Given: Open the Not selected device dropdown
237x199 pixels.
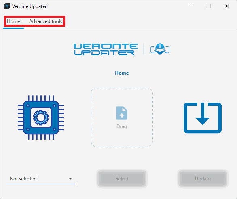Looking at the screenshot, I should tap(41, 179).
